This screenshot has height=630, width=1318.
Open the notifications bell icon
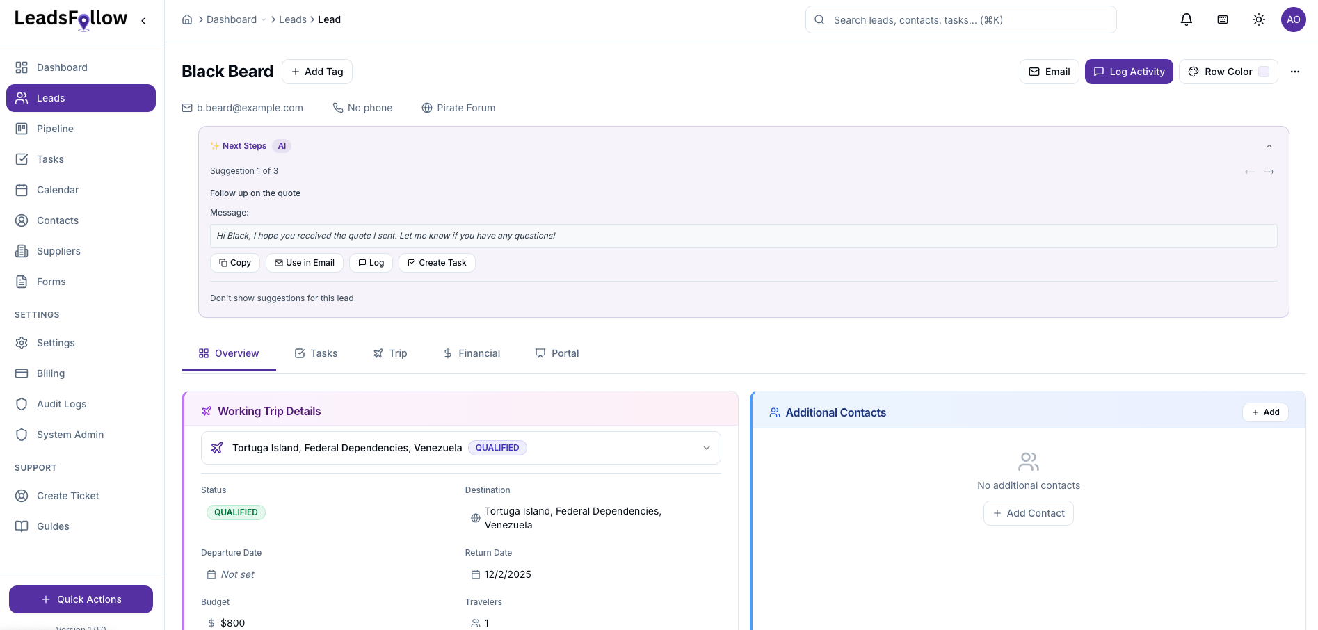coord(1186,19)
